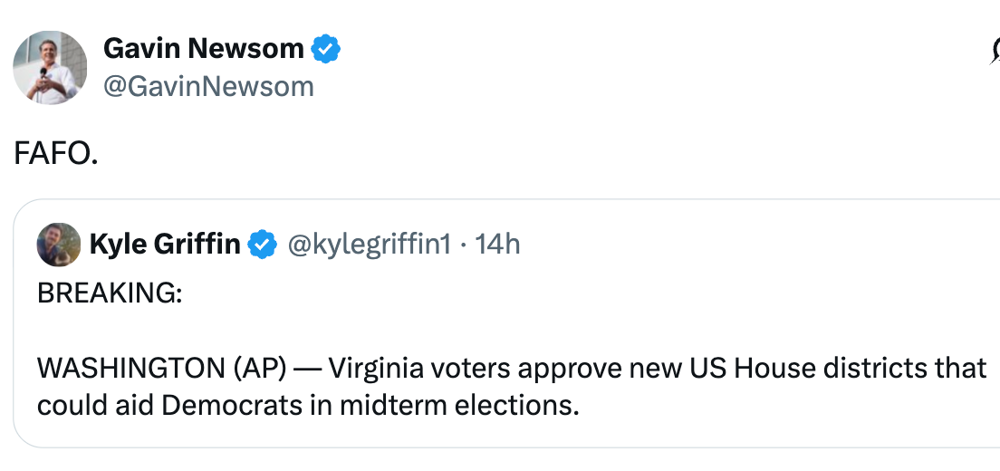
Task: Click the BREAKING: label in quoted tweet
Action: 110,295
